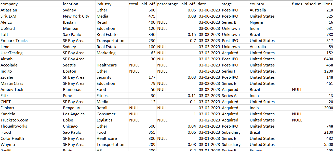Select the total_laid_off header cell
The width and height of the screenshot is (333, 151).
[x=142, y=4]
